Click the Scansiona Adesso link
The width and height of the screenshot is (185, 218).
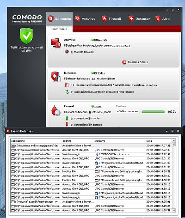click(x=138, y=62)
